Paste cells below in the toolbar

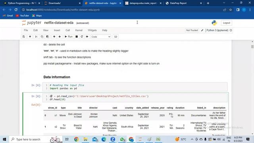click(x=48, y=37)
